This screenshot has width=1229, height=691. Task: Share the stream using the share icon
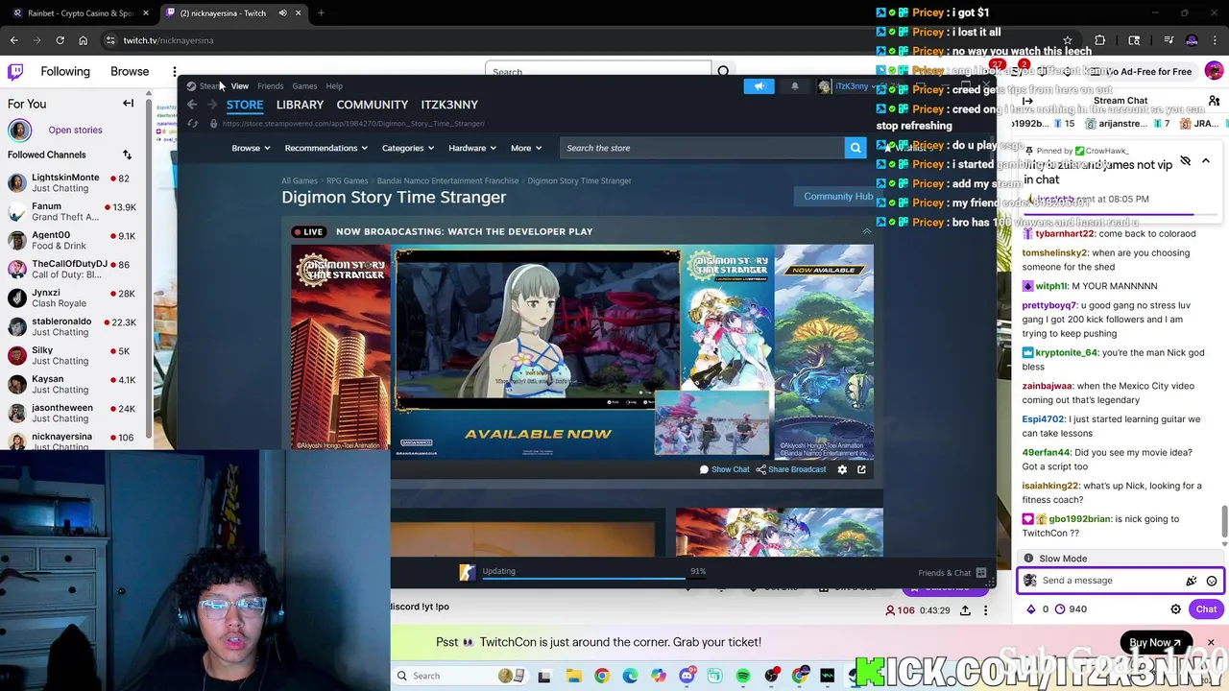click(965, 610)
